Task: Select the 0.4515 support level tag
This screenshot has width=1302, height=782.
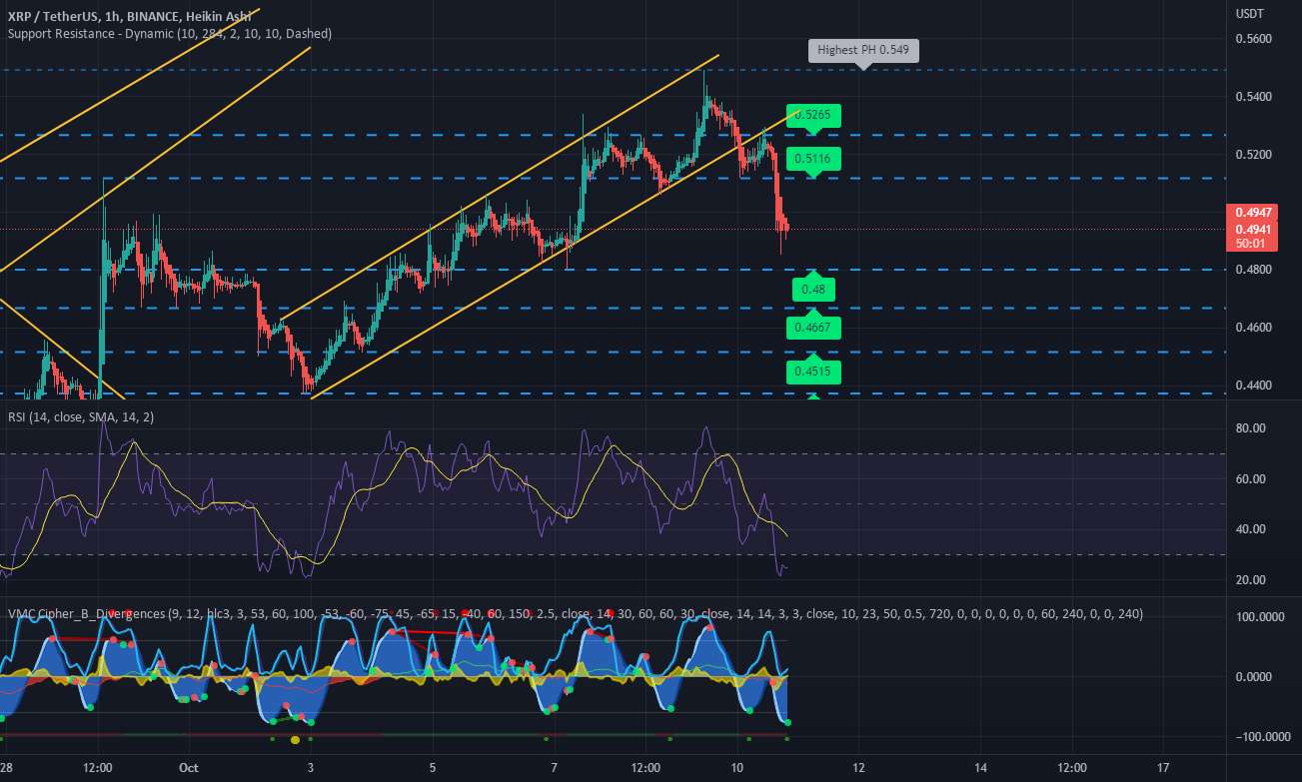Action: pos(813,372)
